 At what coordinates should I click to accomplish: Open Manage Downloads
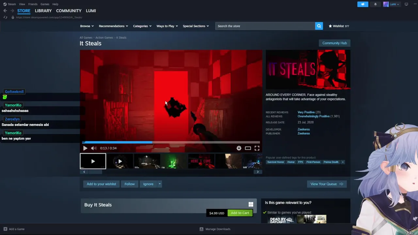tap(215, 229)
